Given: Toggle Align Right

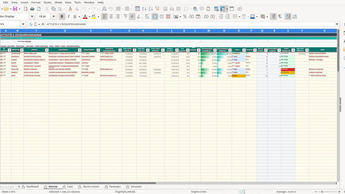Looking at the screenshot, I should [118, 17].
